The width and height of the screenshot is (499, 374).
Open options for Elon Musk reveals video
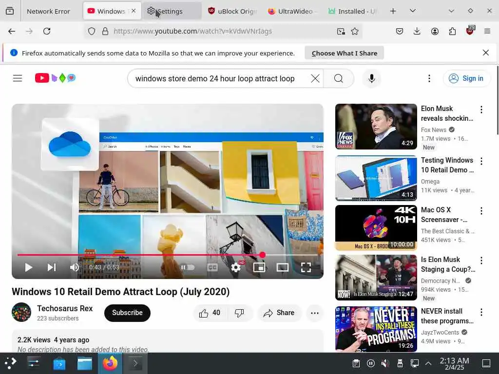481,110
